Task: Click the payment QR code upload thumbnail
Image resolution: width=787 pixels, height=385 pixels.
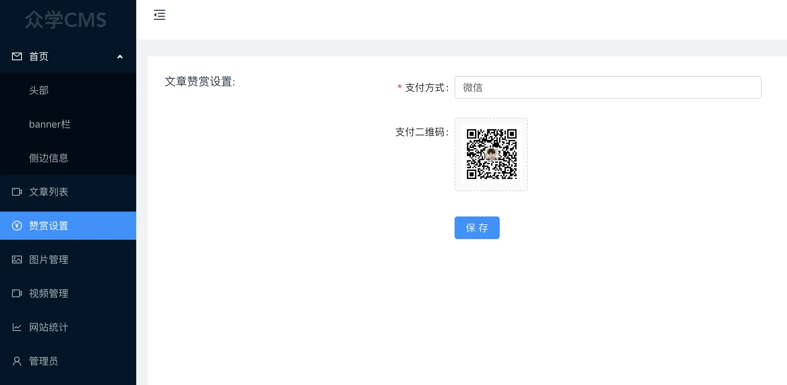Action: pos(491,154)
